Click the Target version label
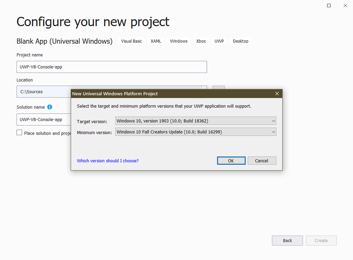The image size is (353, 260). [92, 121]
